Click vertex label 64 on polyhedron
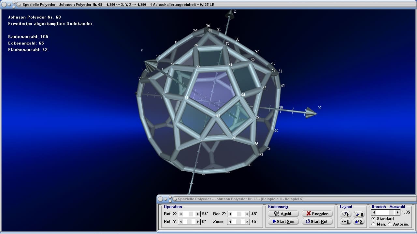 (243, 95)
